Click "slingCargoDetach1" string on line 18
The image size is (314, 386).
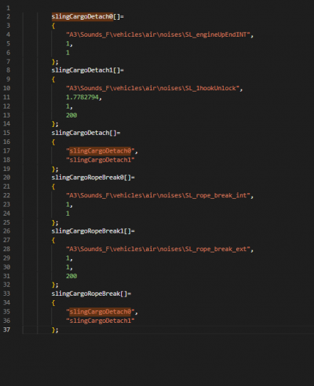coord(101,160)
